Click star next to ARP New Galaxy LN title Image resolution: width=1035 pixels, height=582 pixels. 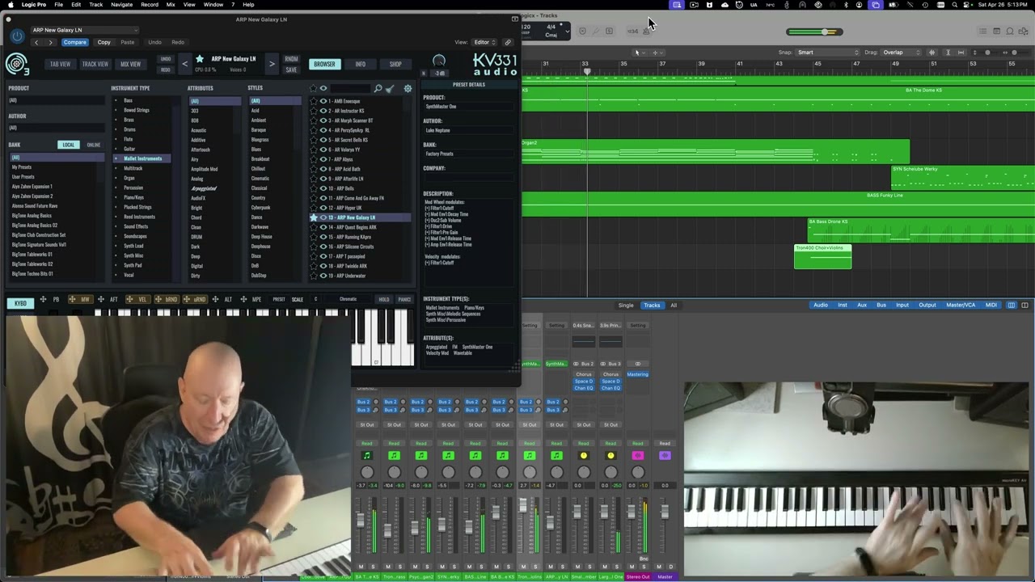(x=200, y=58)
